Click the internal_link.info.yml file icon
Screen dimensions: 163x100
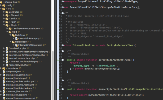coord(4,78)
